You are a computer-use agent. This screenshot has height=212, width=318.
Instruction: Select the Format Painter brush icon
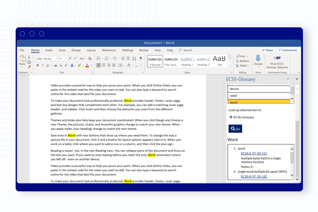click(29, 67)
